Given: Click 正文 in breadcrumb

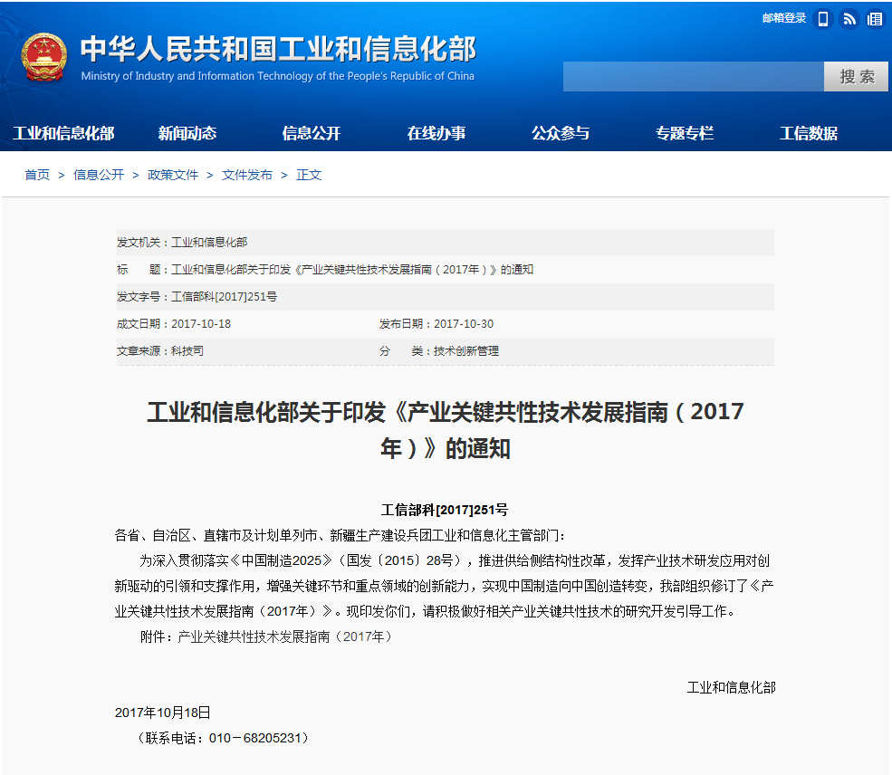Looking at the screenshot, I should coord(309,175).
